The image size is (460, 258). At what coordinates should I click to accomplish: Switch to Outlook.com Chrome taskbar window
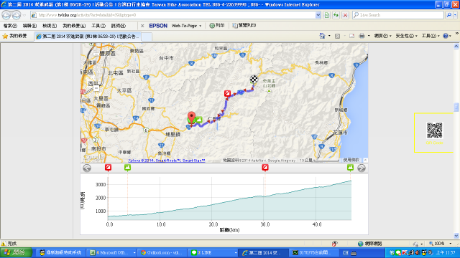coord(162,252)
